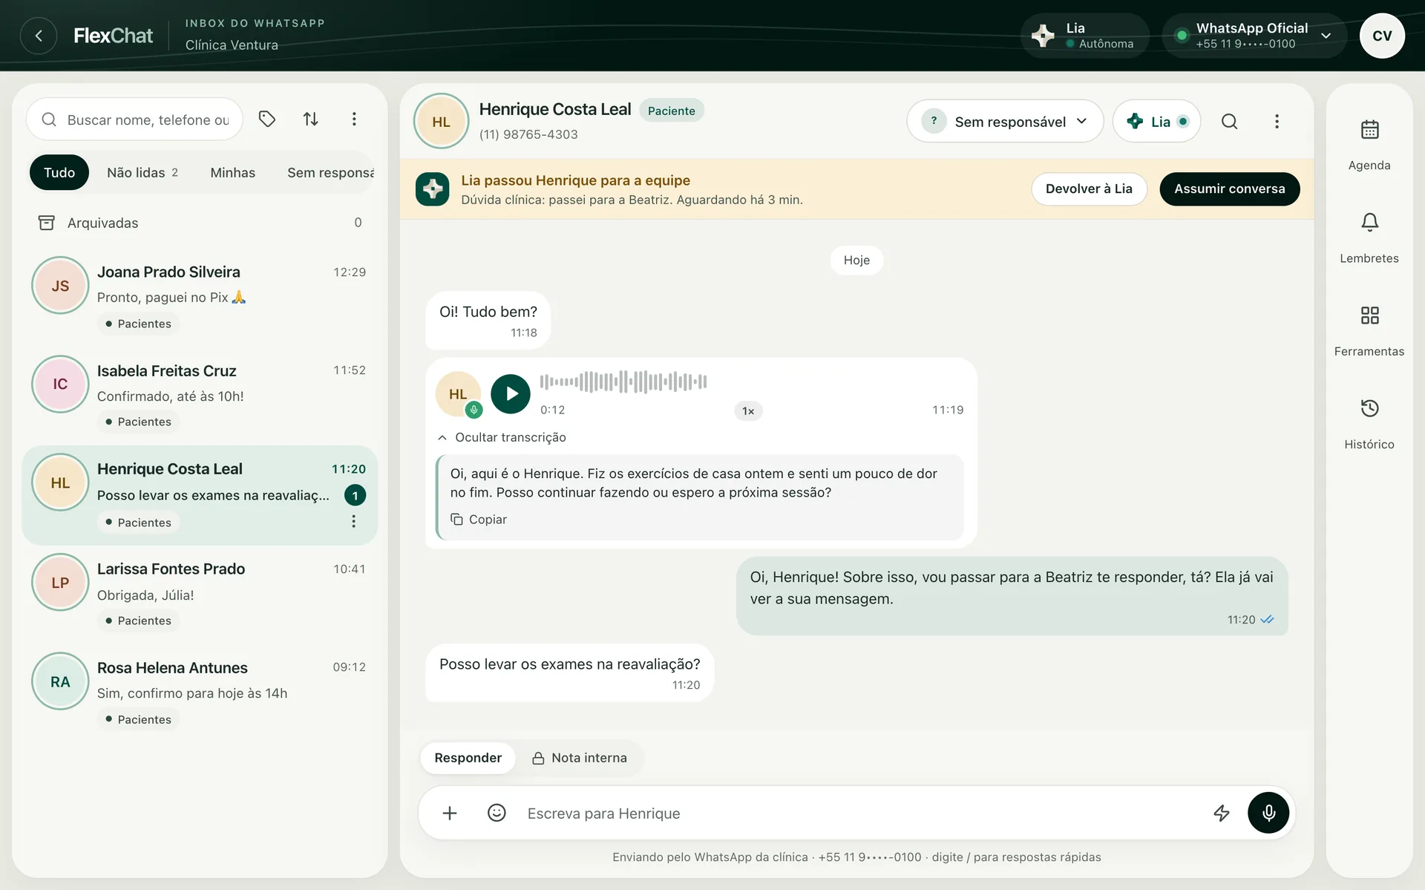Open CV user profile avatar
1425x890 pixels.
[x=1382, y=36]
